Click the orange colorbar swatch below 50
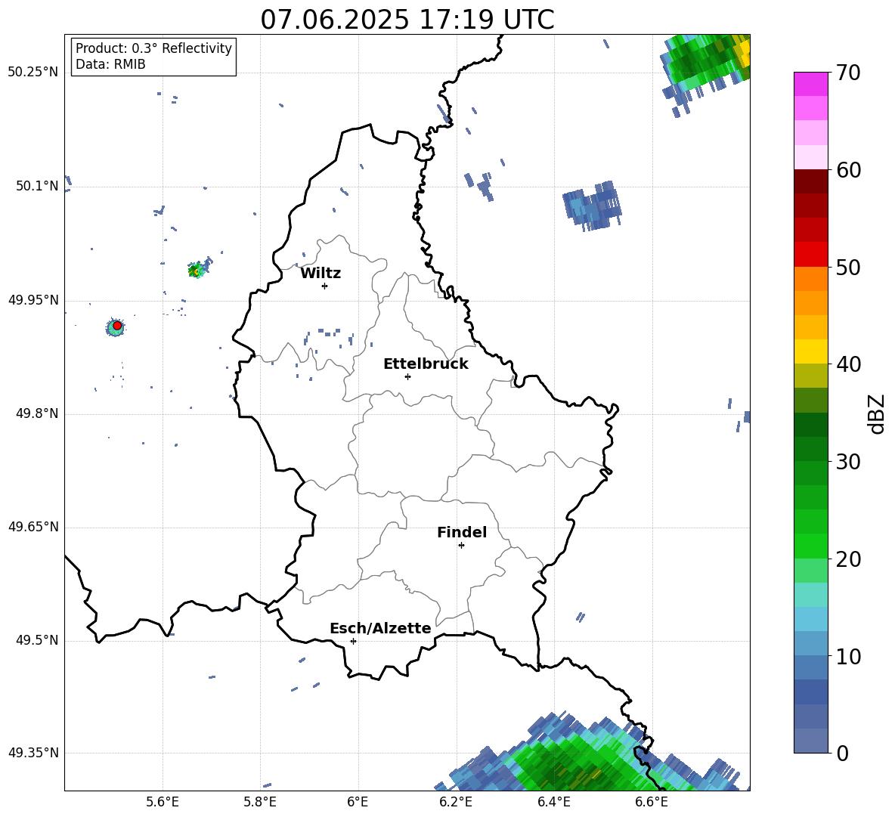This screenshot has height=817, width=895. pos(810,279)
